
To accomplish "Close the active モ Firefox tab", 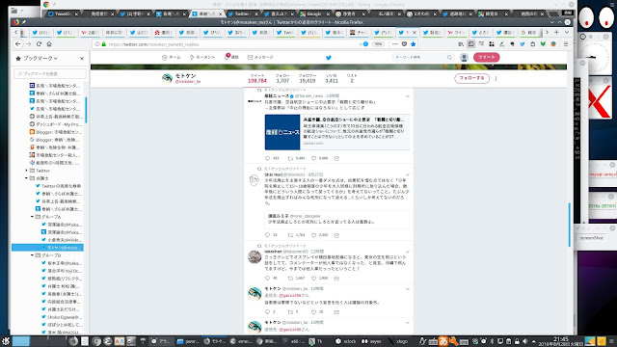I will (415, 32).
